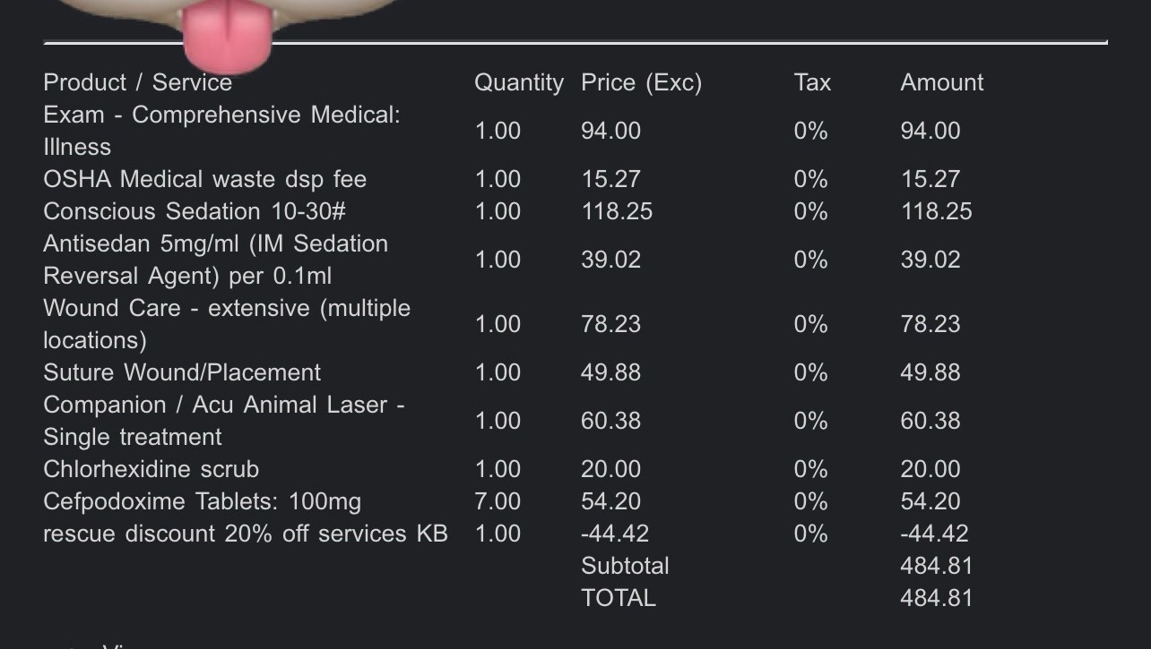This screenshot has width=1151, height=649.
Task: Select the 7.00 quantity for Cefpodoxime
Action: pos(497,501)
